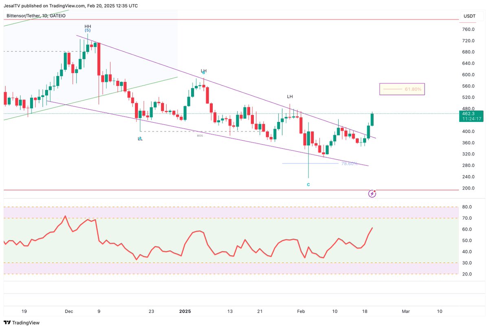This screenshot has width=489, height=329.
Task: Click the 240.0 price axis label
Action: 469,177
